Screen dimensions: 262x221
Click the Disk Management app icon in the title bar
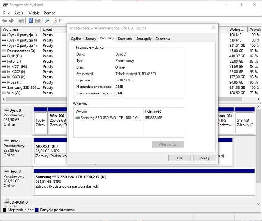pos(5,5)
